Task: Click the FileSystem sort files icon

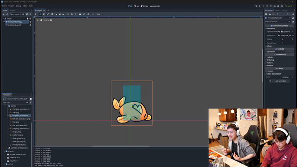Action: click(31, 103)
